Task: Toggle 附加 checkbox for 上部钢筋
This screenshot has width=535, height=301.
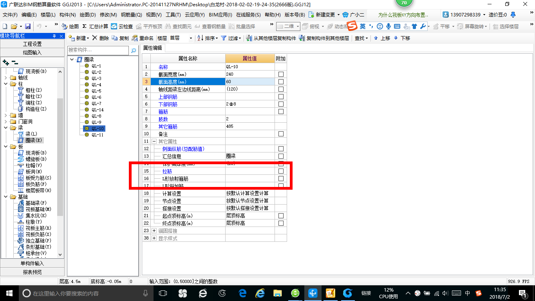Action: point(281,97)
